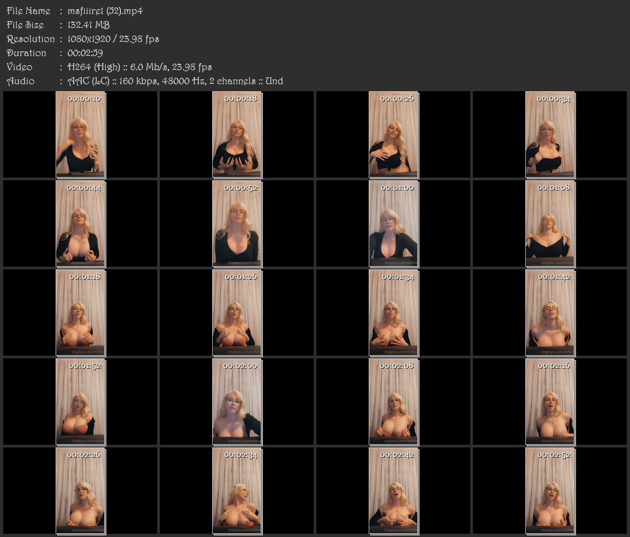Viewport: 630px width, 537px height.
Task: Select the thumbnail stamped 00:00:44
Action: coord(80,224)
